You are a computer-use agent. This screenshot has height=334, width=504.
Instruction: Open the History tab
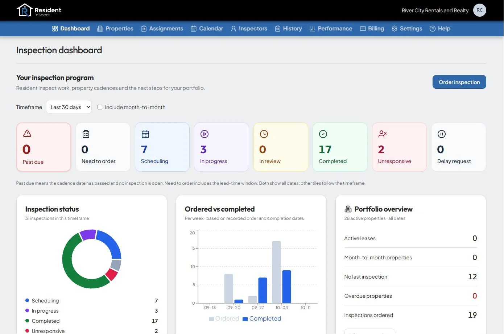point(288,29)
